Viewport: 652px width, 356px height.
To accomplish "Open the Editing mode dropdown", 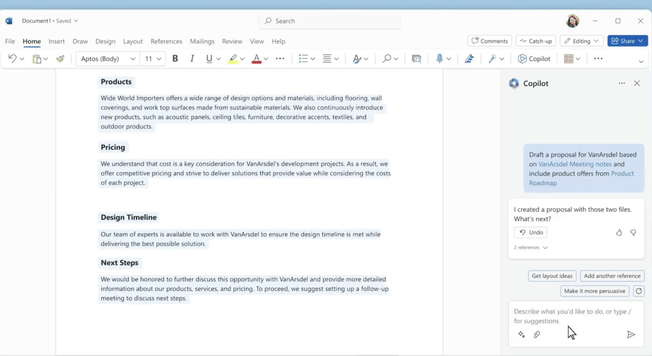I will point(582,41).
